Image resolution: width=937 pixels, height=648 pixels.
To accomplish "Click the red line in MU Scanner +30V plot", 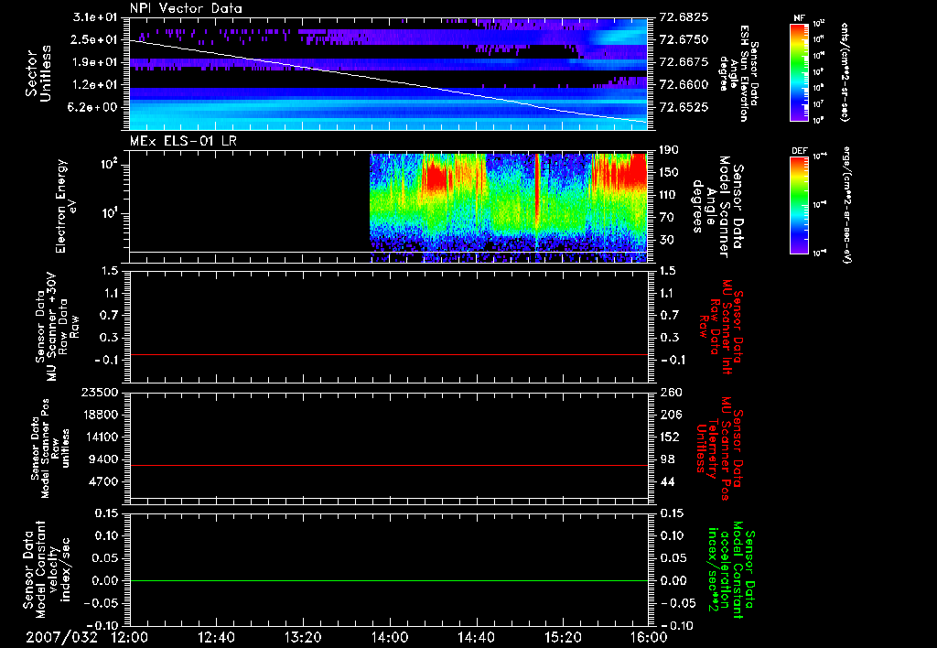I will pyautogui.click(x=388, y=354).
